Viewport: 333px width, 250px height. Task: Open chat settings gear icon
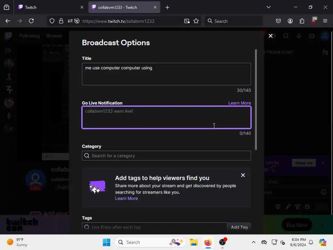(307, 207)
